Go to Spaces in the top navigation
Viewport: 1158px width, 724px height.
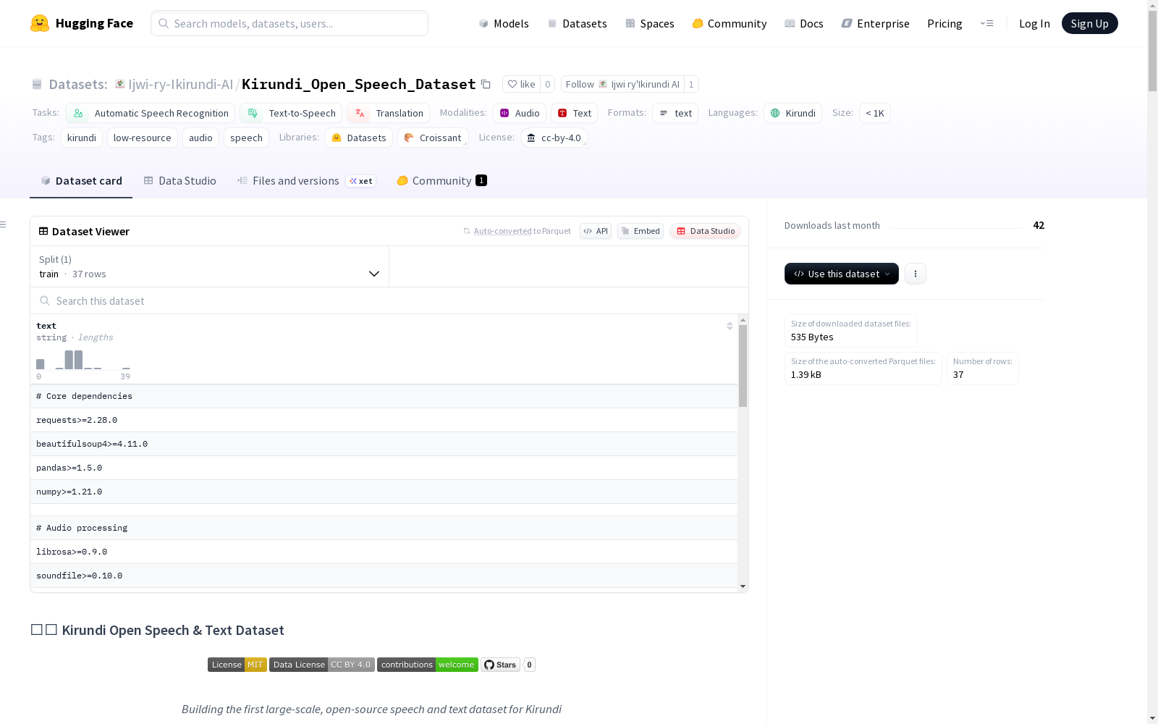pyautogui.click(x=649, y=23)
